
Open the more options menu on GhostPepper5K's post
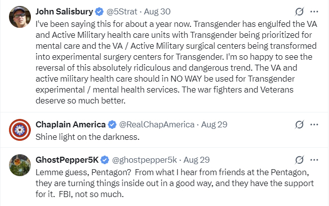tap(314, 160)
